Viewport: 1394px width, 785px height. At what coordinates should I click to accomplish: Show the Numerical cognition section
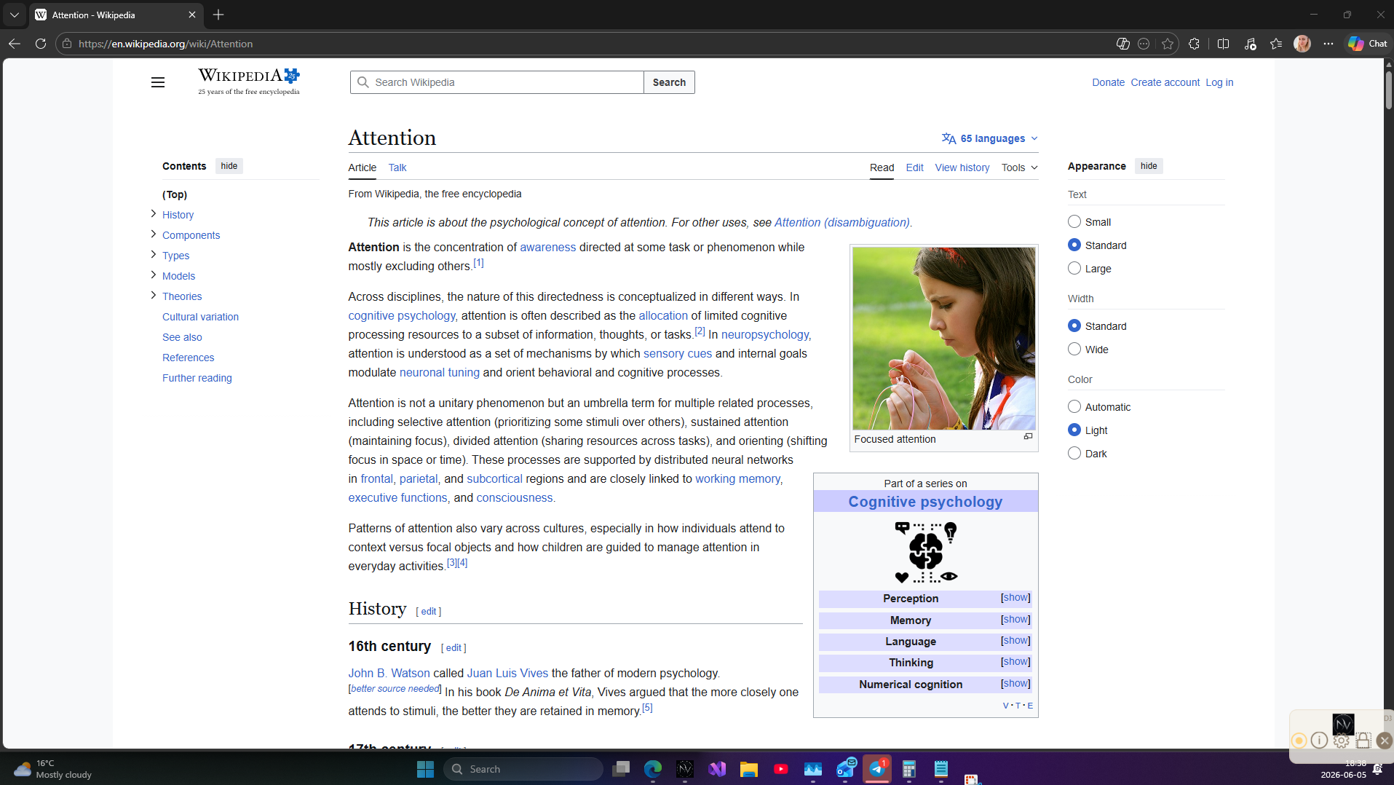pyautogui.click(x=1015, y=684)
